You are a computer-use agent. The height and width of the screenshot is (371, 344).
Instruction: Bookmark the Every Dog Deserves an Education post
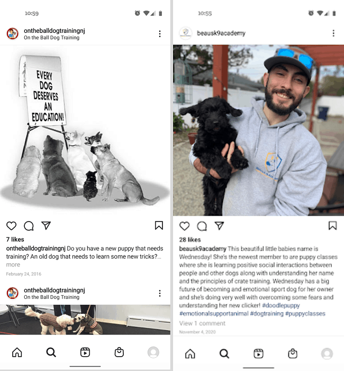tap(159, 225)
